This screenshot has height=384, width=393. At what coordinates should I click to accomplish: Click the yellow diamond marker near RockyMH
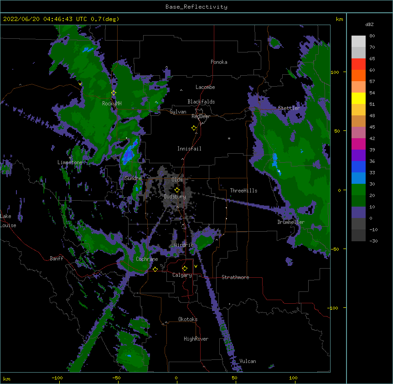click(x=114, y=93)
